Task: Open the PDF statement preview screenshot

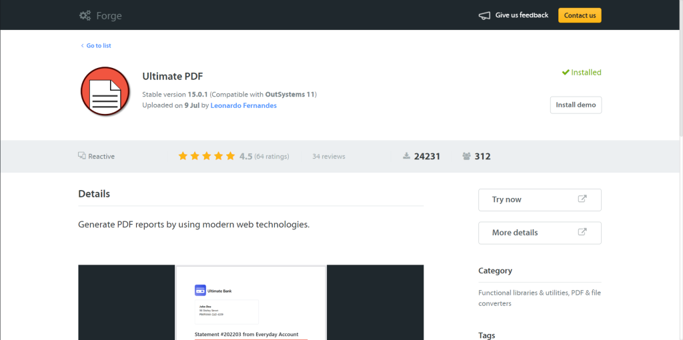Action: (x=251, y=302)
